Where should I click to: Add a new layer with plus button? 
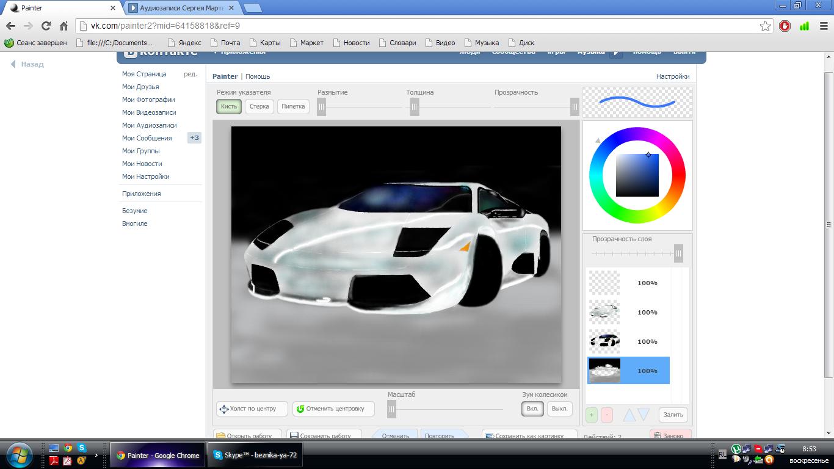pyautogui.click(x=591, y=415)
